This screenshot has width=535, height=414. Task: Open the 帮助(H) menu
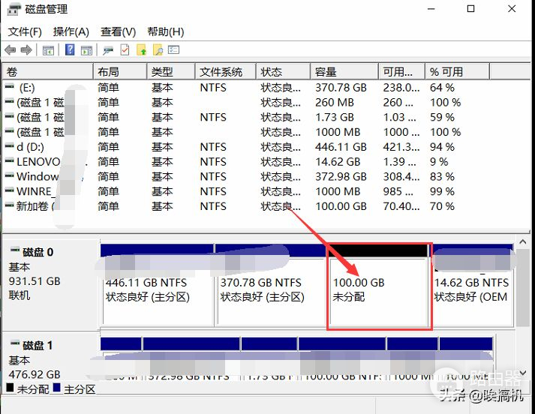coord(165,31)
